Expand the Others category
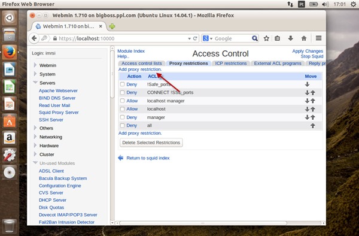 coord(35,128)
